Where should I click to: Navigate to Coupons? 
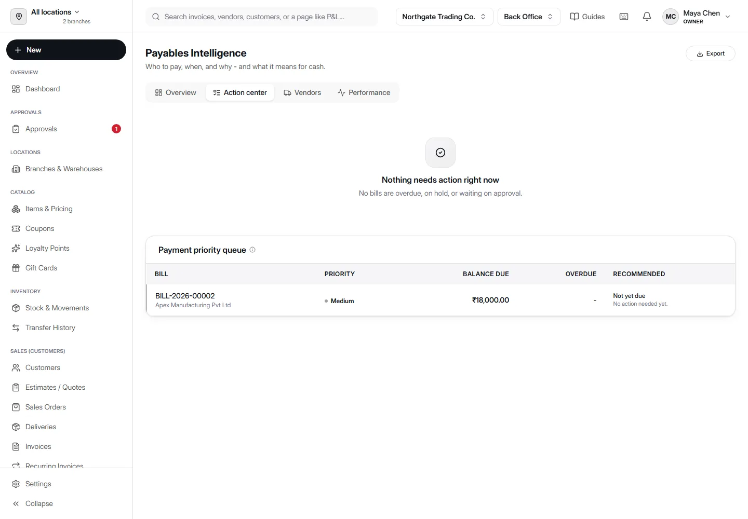66,228
